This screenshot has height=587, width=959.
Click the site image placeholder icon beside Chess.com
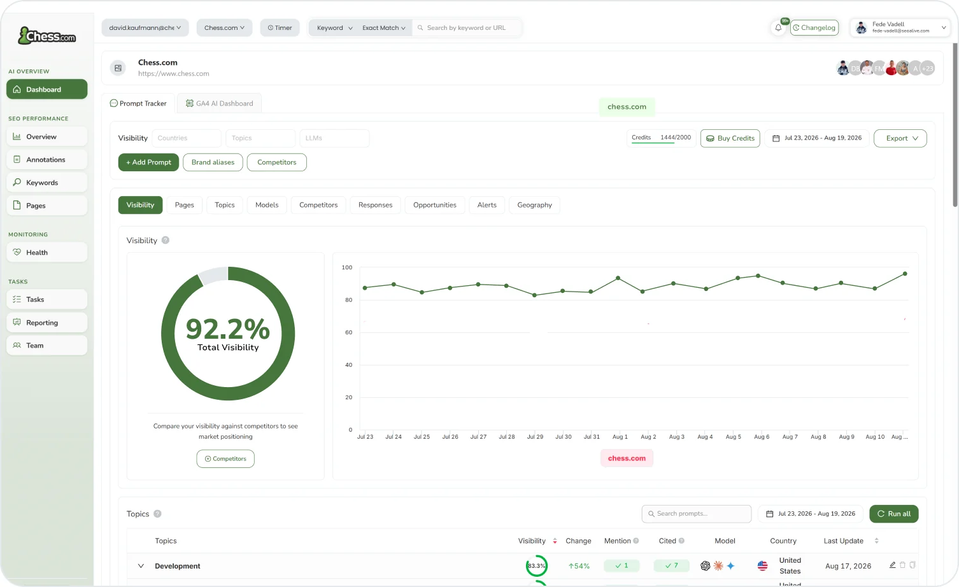[x=118, y=68]
